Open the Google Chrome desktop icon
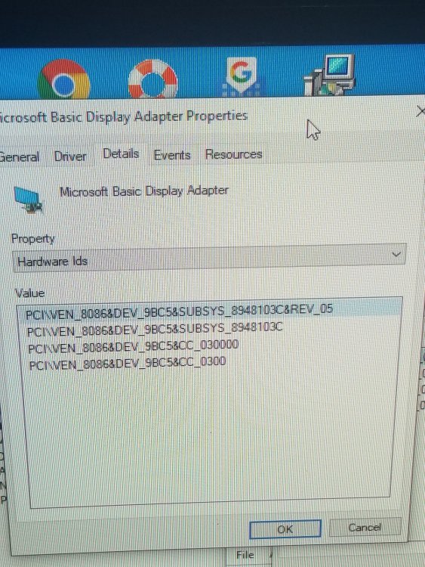The image size is (425, 567). pyautogui.click(x=63, y=79)
